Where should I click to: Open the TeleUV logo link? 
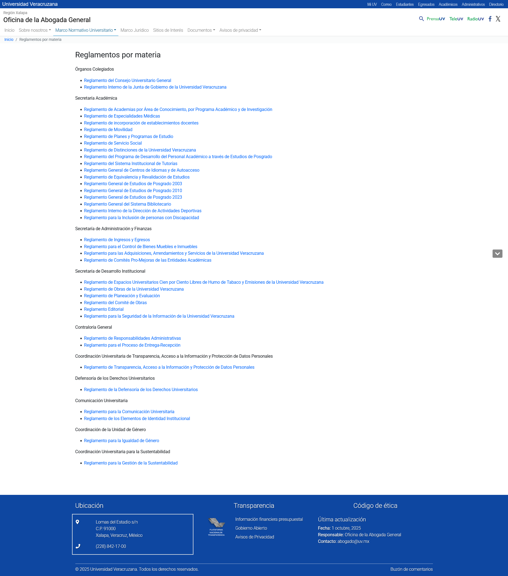(x=456, y=19)
